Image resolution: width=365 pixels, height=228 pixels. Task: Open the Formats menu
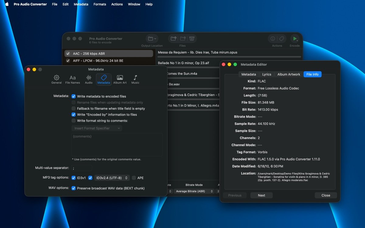[100, 4]
